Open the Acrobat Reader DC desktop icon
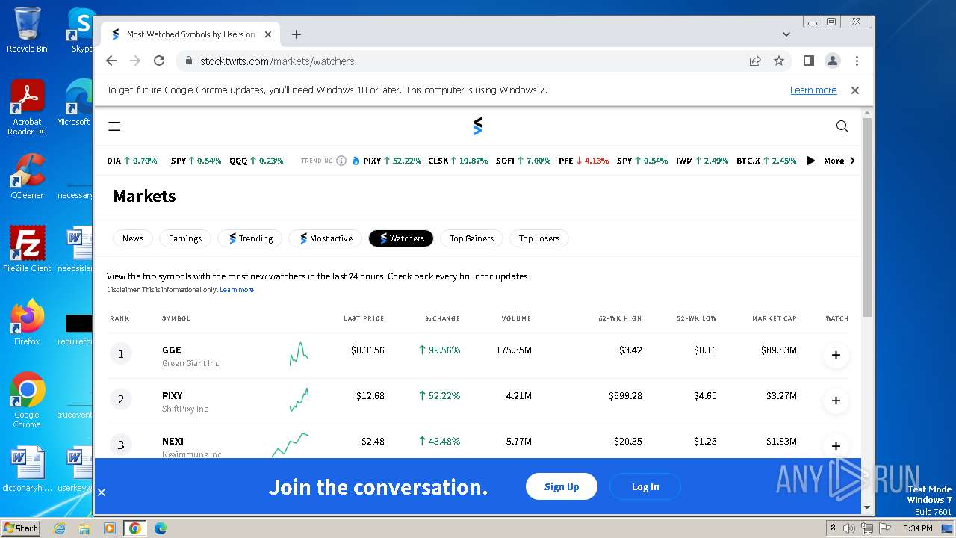The image size is (956, 538). [27, 108]
